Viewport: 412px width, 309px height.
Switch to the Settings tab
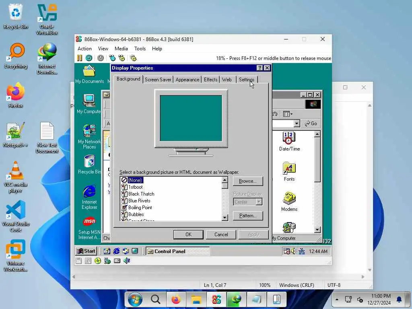click(247, 80)
